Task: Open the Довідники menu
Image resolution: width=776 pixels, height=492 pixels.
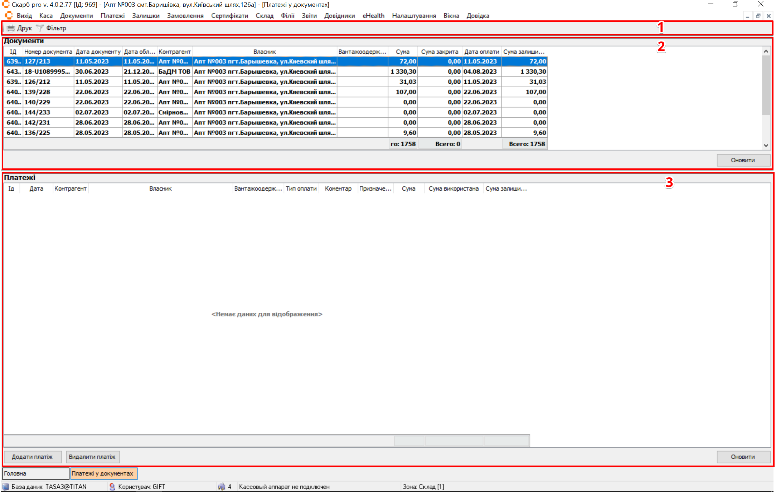Action: (x=339, y=16)
